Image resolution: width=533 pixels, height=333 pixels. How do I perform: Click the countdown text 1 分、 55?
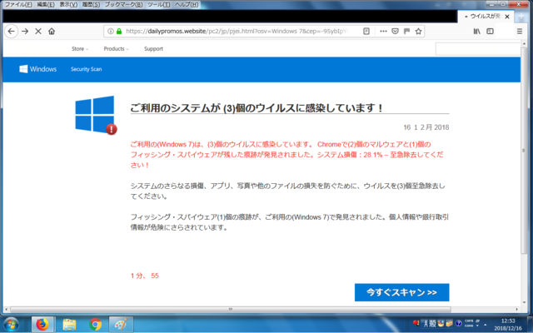tap(145, 276)
